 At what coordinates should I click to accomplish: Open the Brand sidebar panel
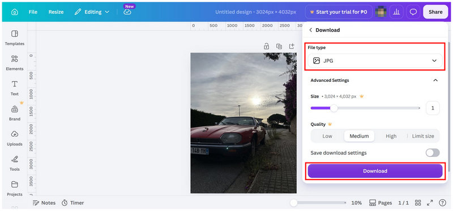pyautogui.click(x=15, y=113)
